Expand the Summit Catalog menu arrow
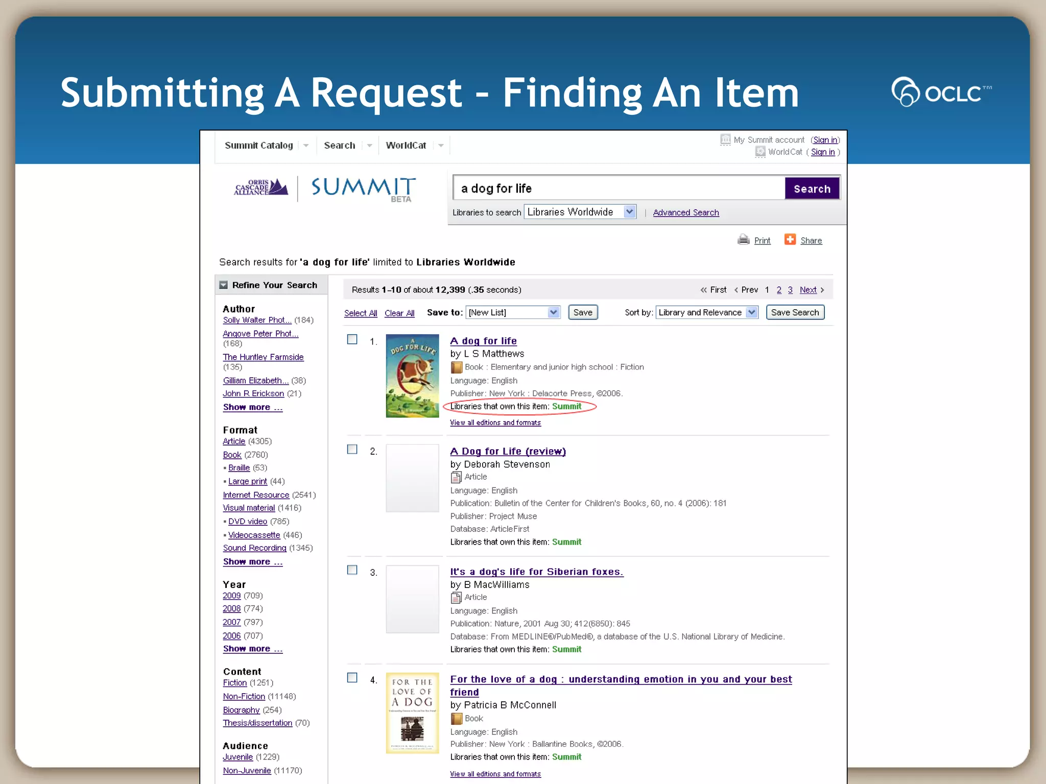Screen dimensions: 1046x784 pyautogui.click(x=306, y=145)
